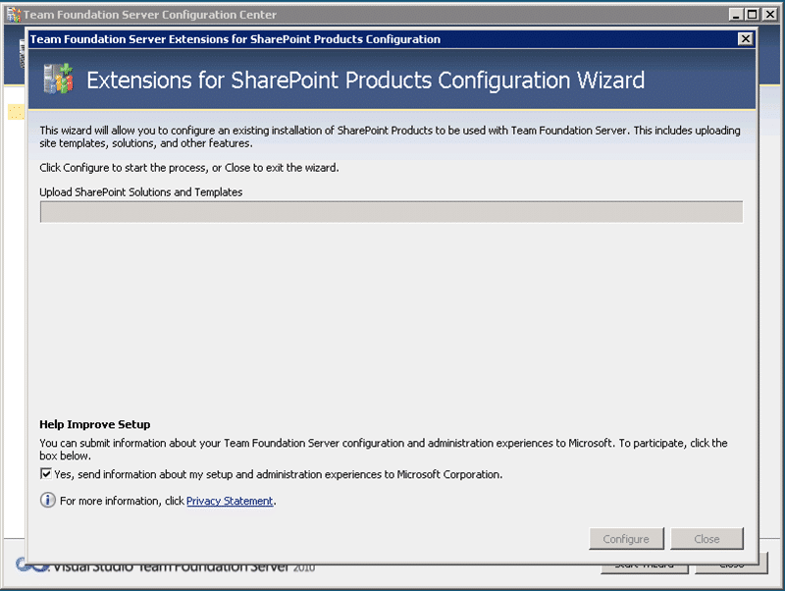Viewport: 785px width, 591px height.
Task: Click the Upload SharePoint Solutions progress bar
Action: 391,212
